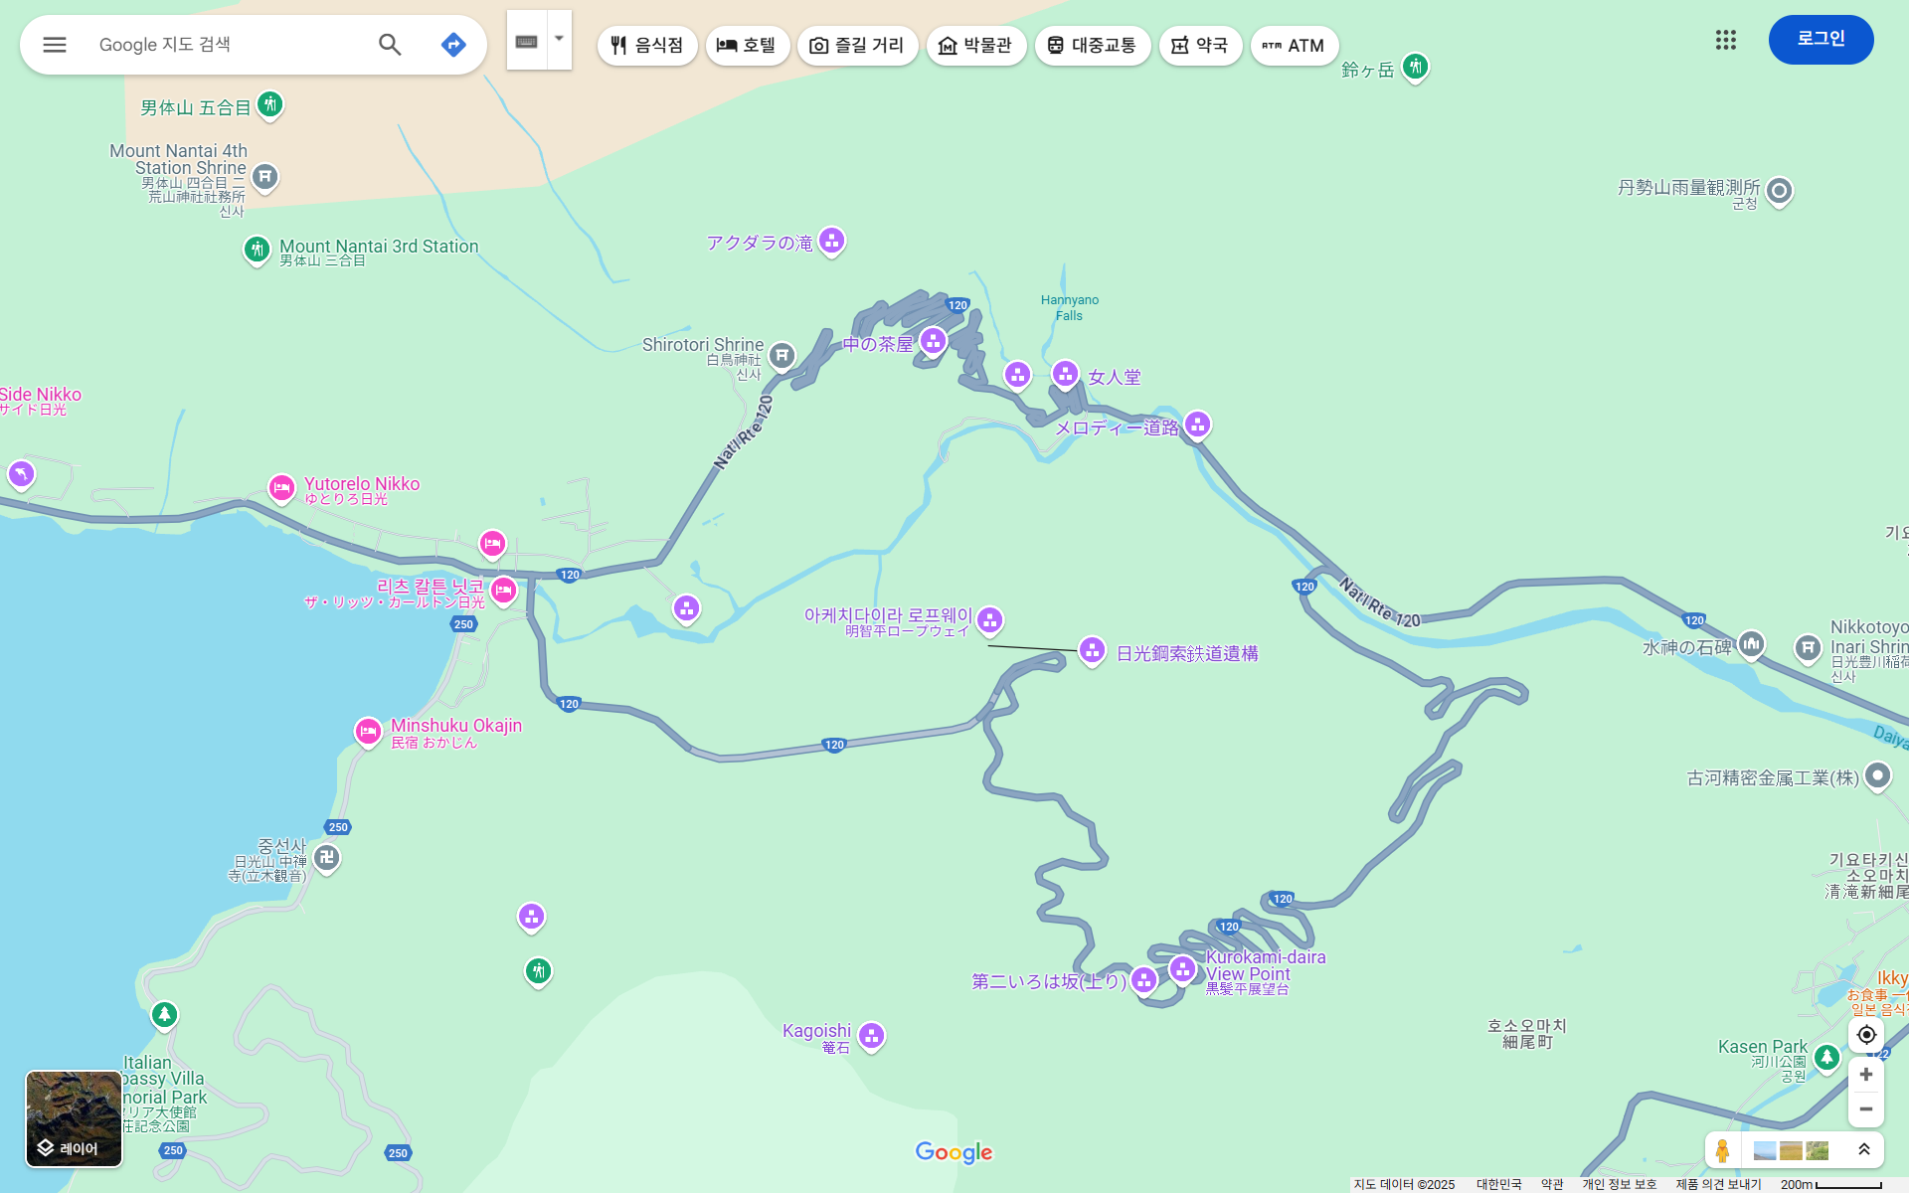Click Kurokami-daira View Point map pin
Image resolution: width=1909 pixels, height=1193 pixels.
point(1182,967)
